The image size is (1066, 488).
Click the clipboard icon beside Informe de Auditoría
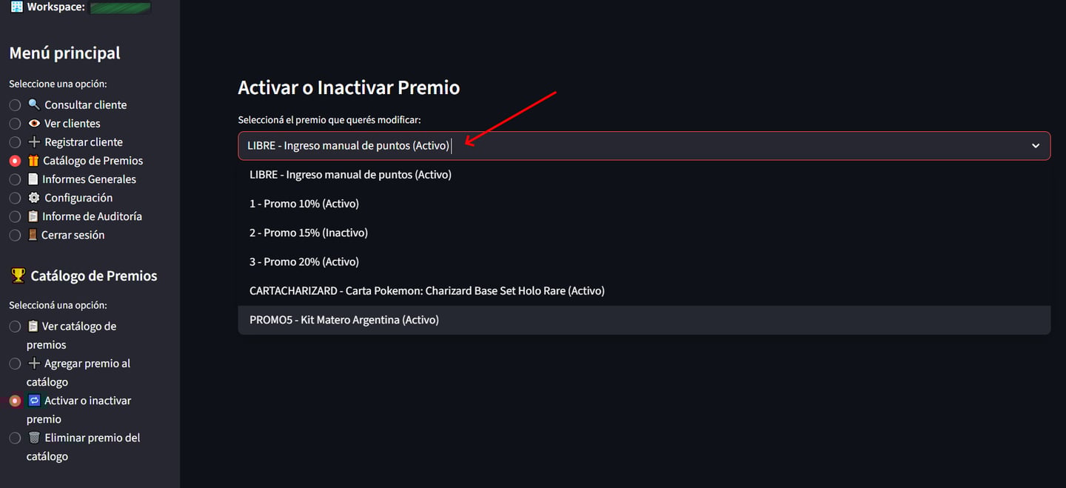[33, 216]
